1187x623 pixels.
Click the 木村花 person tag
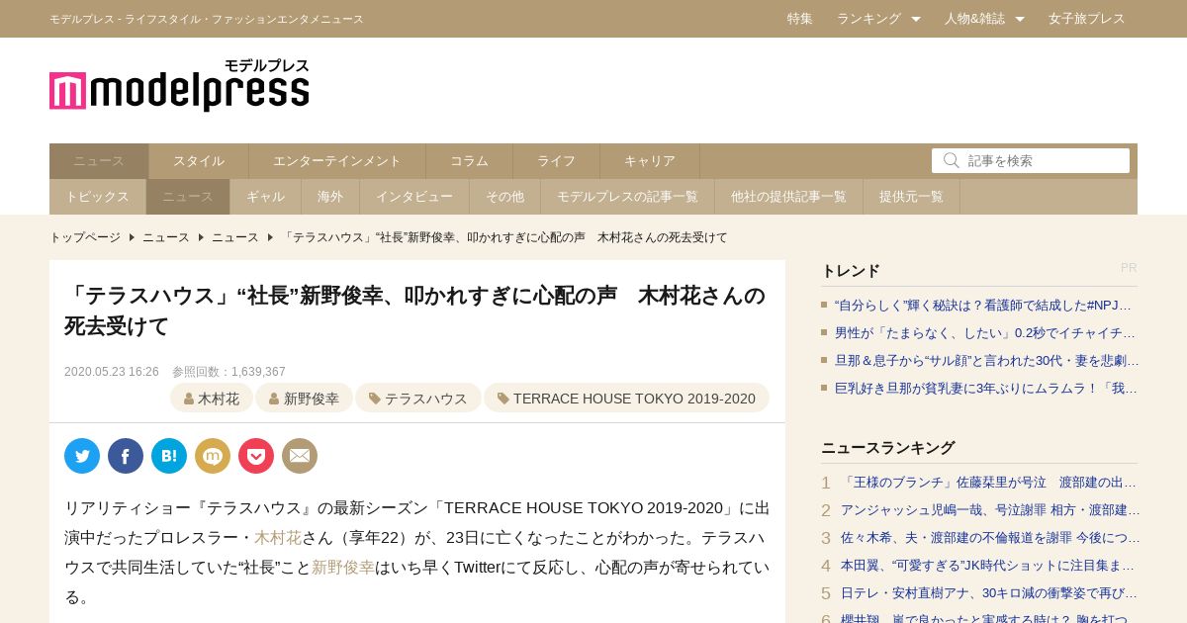pos(212,399)
